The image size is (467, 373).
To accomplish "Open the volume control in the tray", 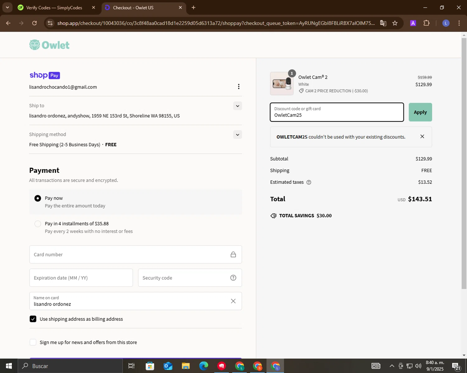I will coord(418,366).
